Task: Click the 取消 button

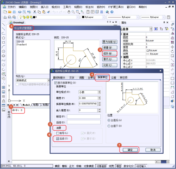Action: click(153, 150)
